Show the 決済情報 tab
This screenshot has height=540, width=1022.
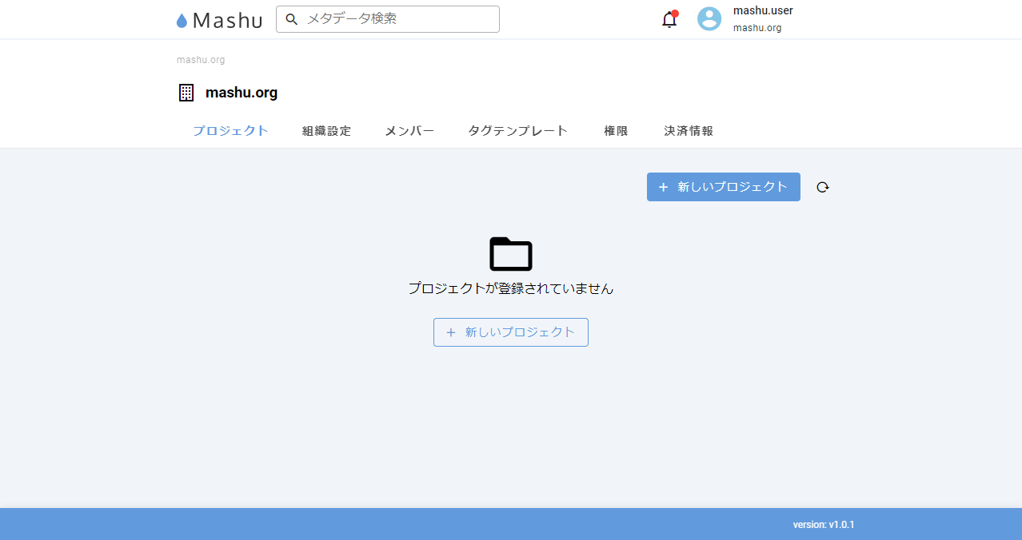pos(689,131)
